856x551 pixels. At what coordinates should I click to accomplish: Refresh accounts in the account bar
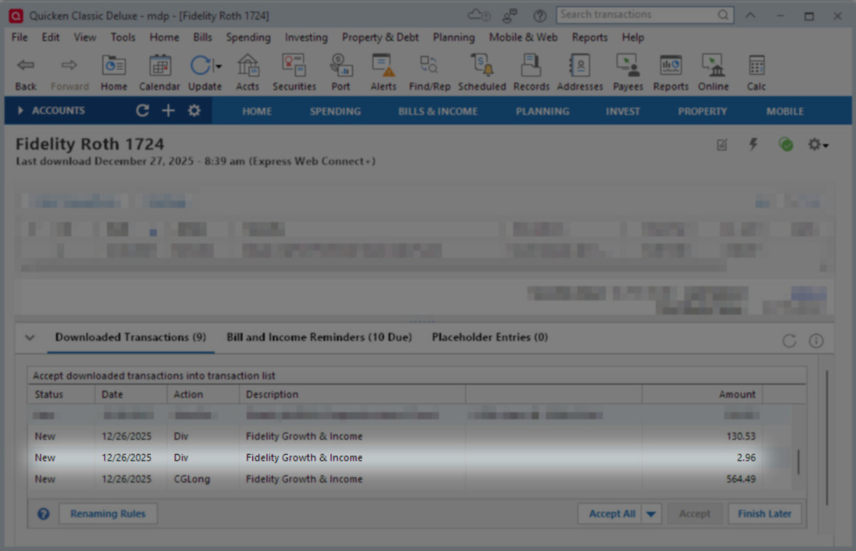tap(143, 111)
